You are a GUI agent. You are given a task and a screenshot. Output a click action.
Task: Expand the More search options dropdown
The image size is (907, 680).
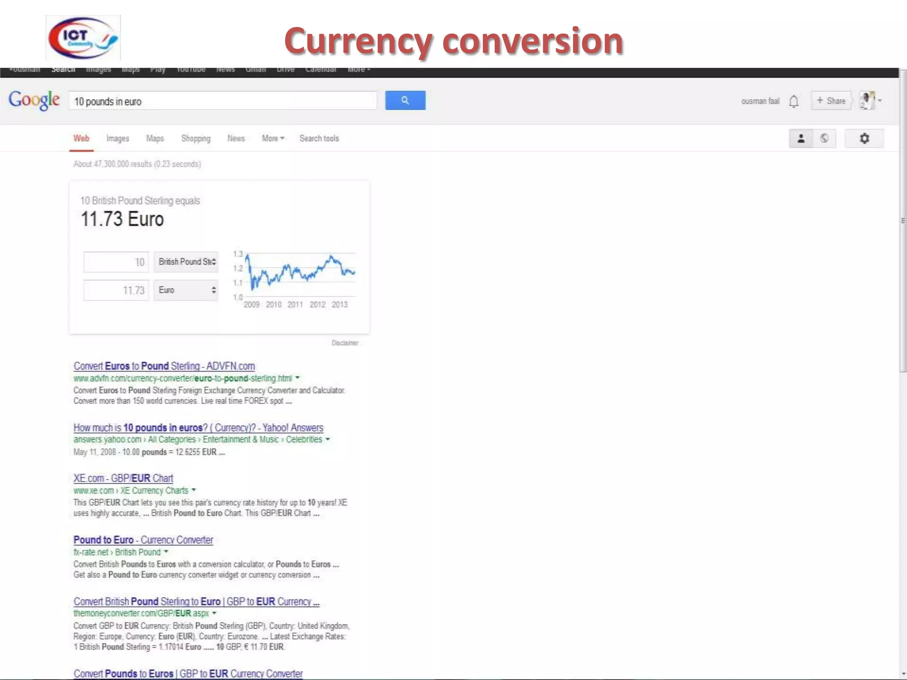coord(273,139)
